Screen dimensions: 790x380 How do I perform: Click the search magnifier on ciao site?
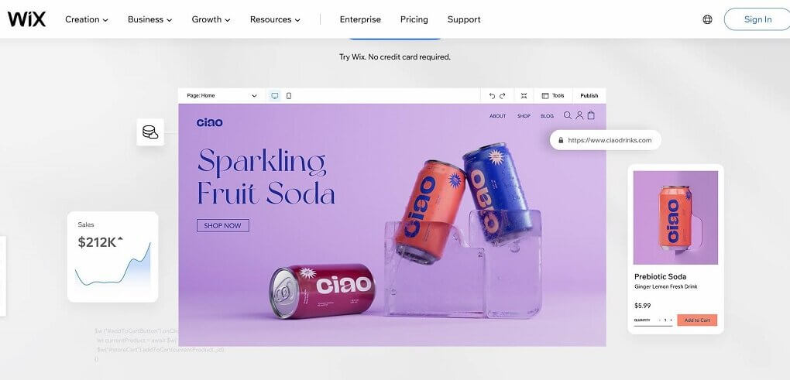567,115
